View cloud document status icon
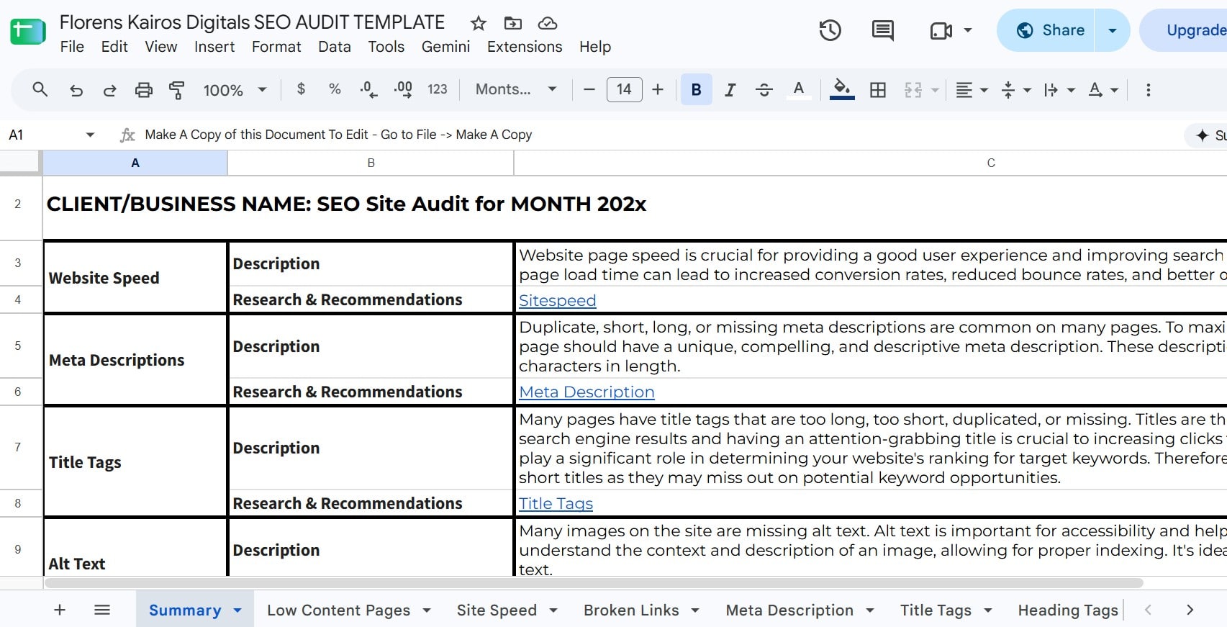The width and height of the screenshot is (1227, 627). coord(548,24)
